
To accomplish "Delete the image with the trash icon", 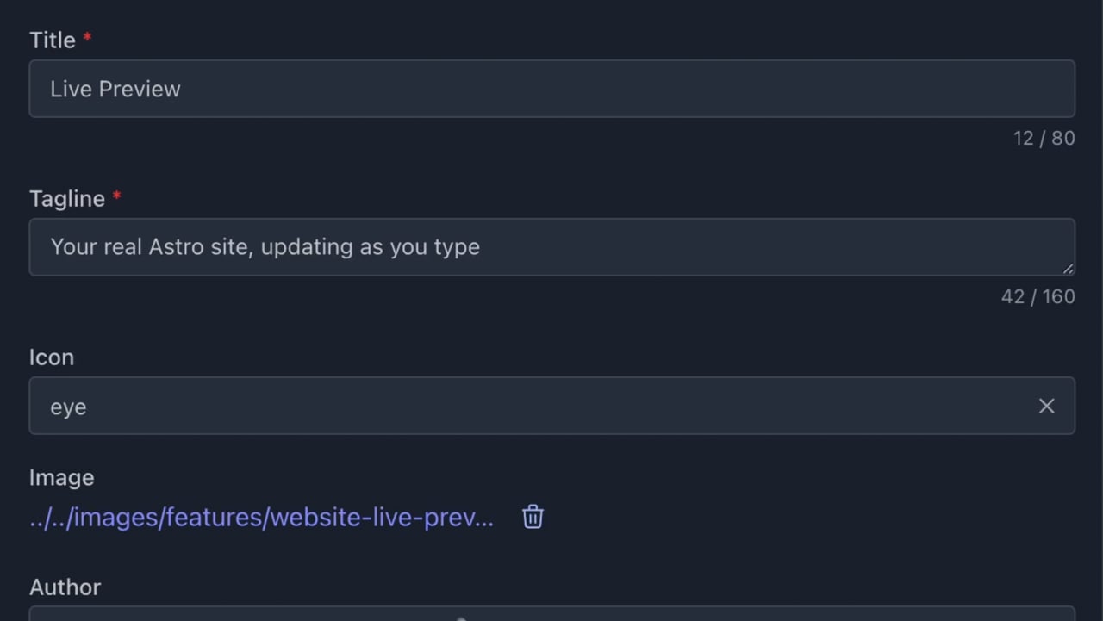I will pyautogui.click(x=533, y=517).
